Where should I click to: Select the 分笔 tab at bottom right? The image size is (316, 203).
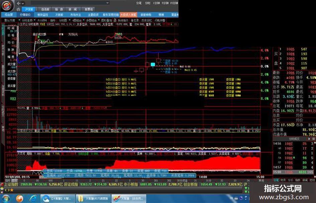276,180
